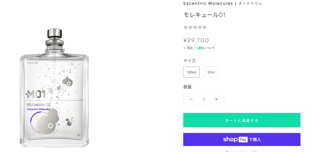This screenshot has width=313, height=152.
Task: Click the オードトワレ category label
Action: 250,3
